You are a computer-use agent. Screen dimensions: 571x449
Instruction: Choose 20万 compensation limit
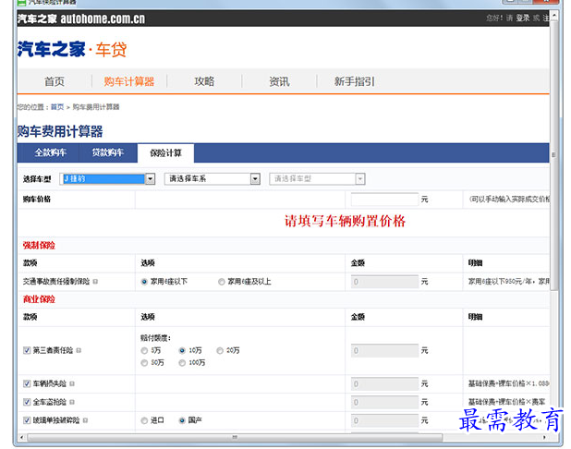(220, 350)
